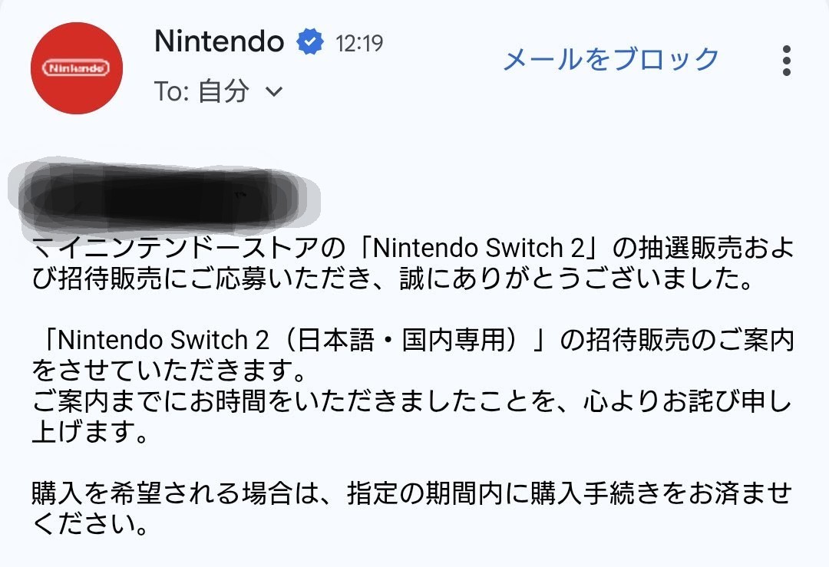The height and width of the screenshot is (567, 829).
Task: Click the 12:19 timestamp
Action: pyautogui.click(x=359, y=43)
